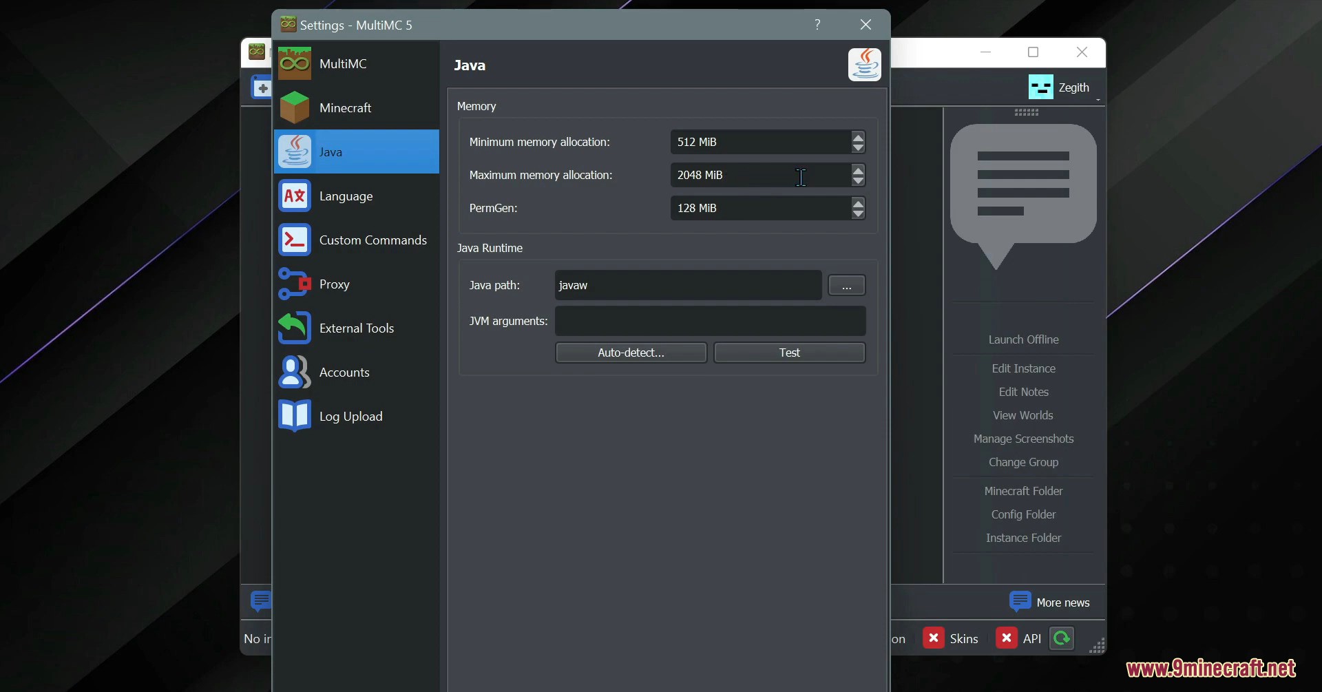
Task: Click the Skins status red X icon
Action: pyautogui.click(x=933, y=638)
